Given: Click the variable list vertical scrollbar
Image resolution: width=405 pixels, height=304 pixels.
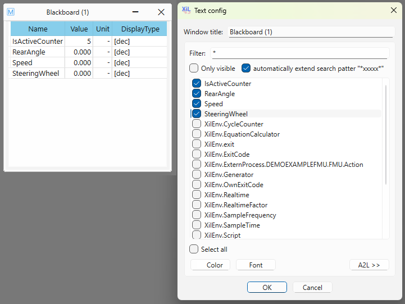Looking at the screenshot, I should pos(385,135).
